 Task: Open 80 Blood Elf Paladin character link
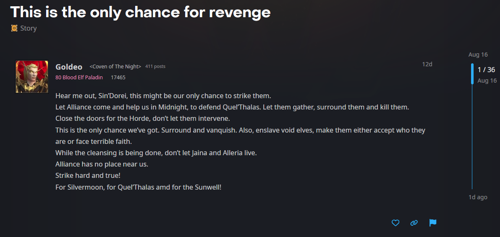click(79, 78)
